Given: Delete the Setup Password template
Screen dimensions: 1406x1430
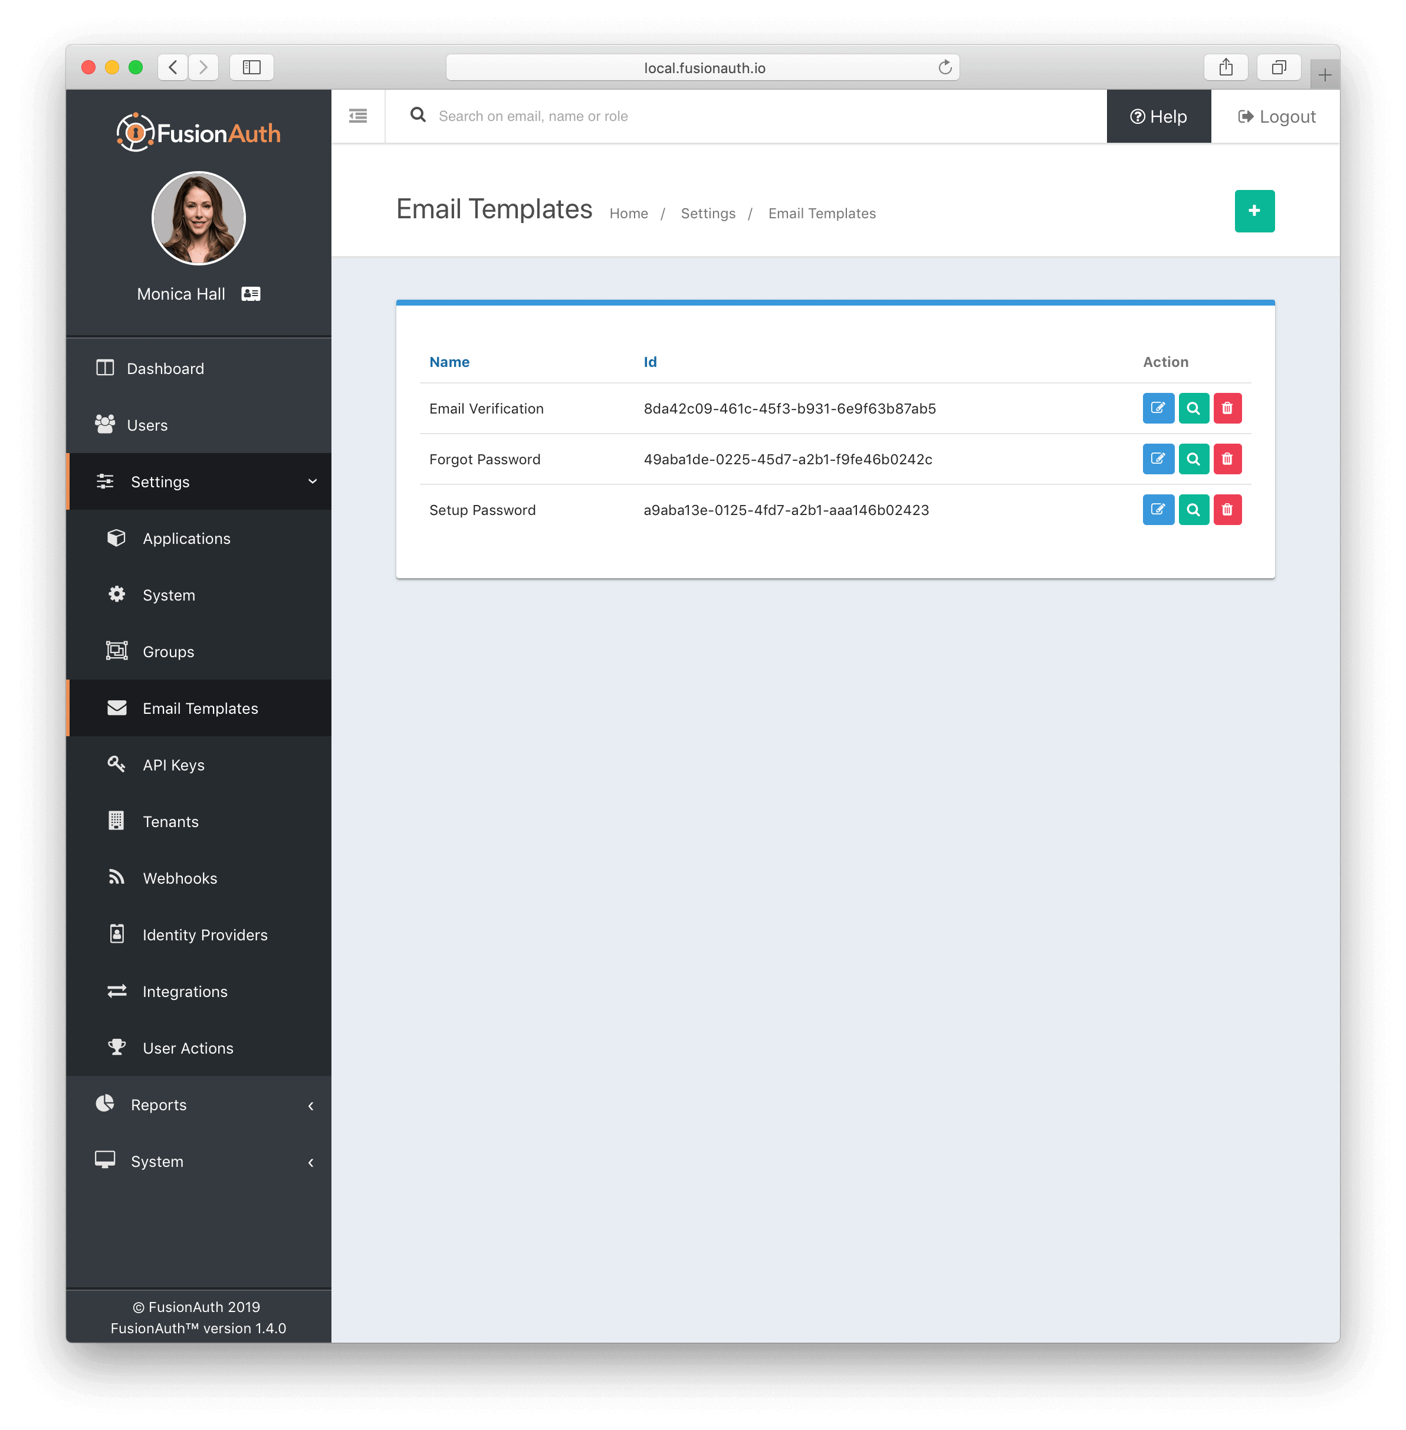Looking at the screenshot, I should (1227, 510).
